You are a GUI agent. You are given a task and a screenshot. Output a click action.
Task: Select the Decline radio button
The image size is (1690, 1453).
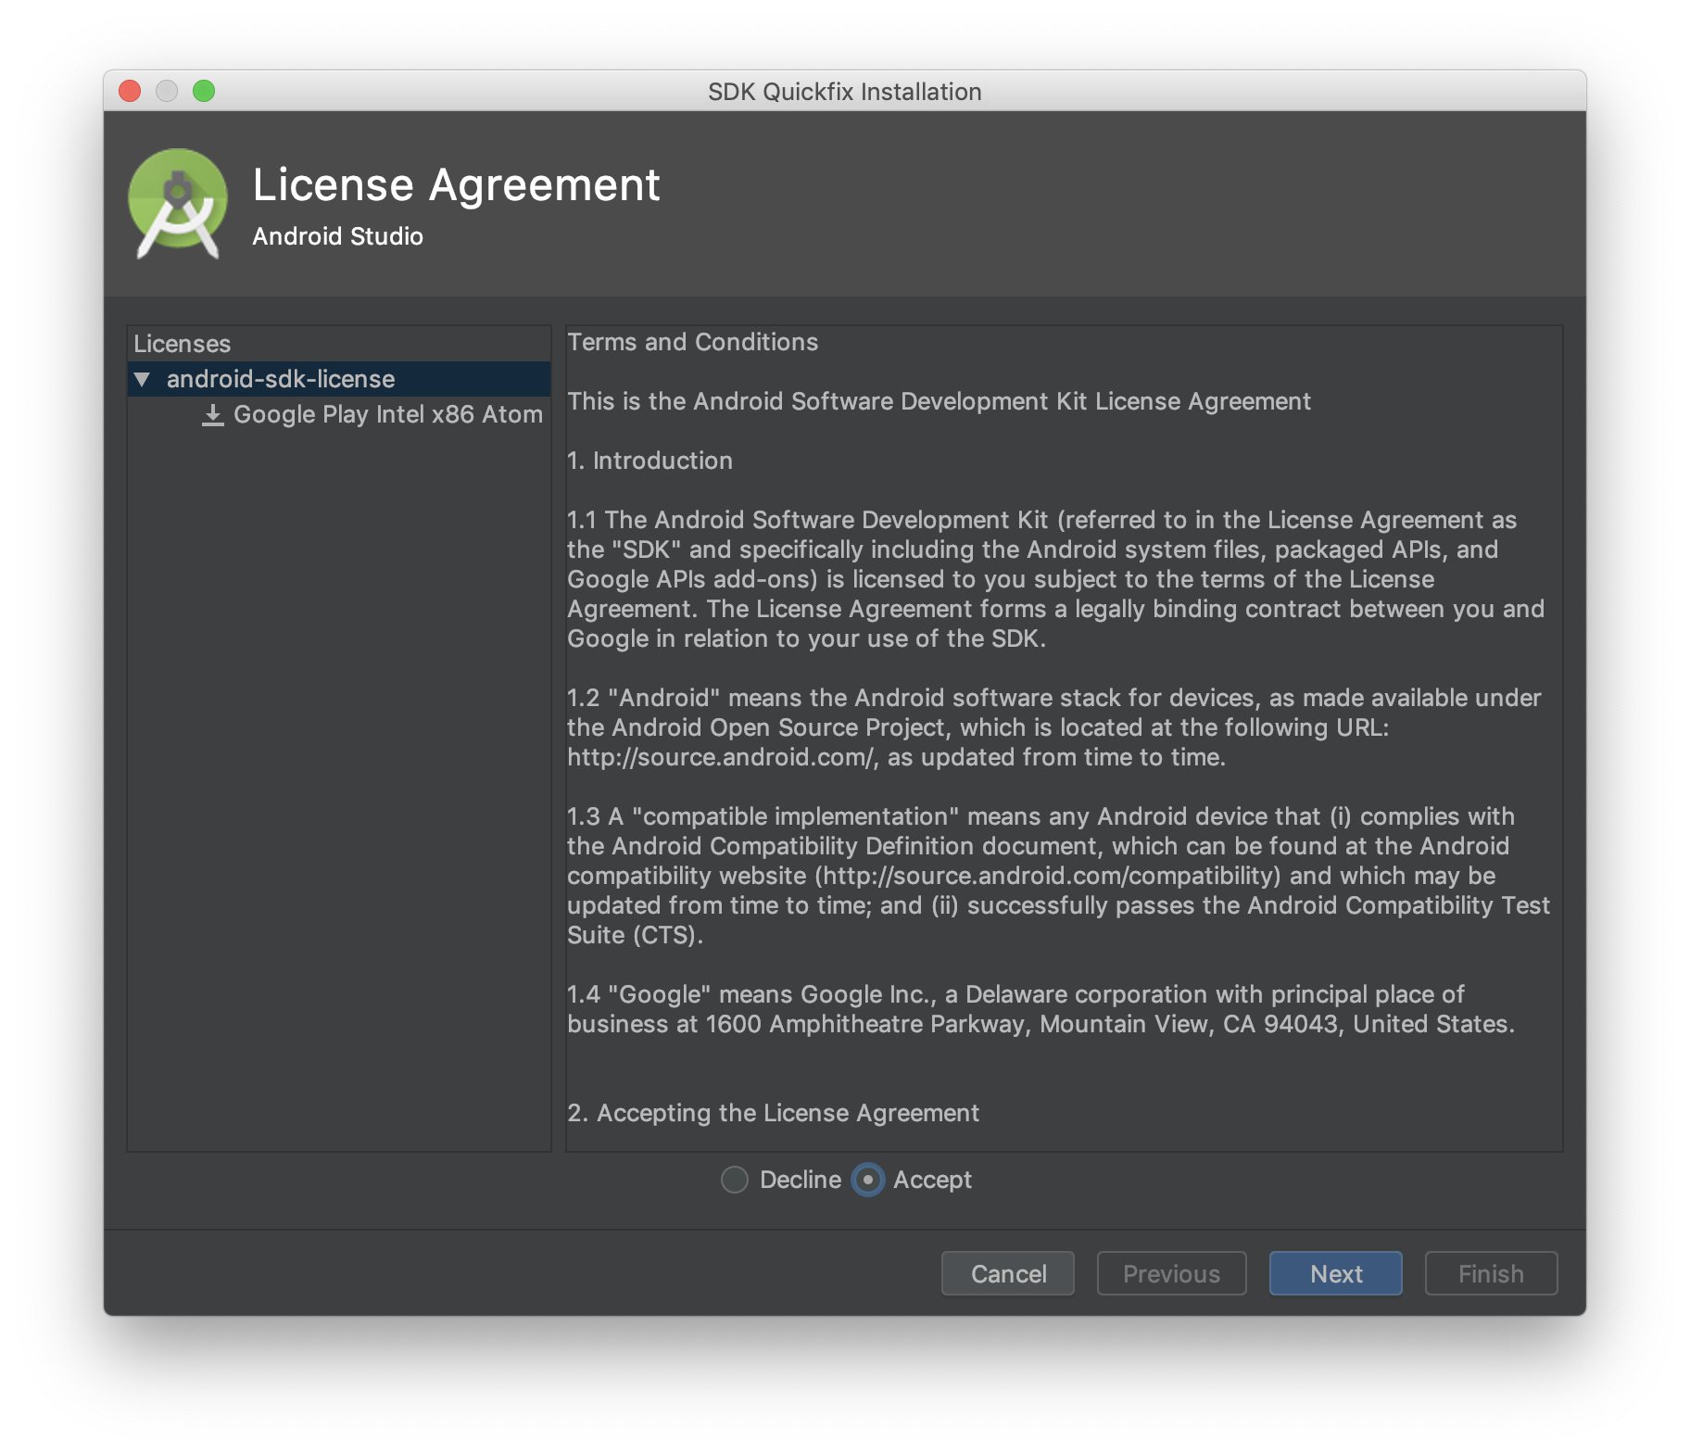(x=735, y=1180)
